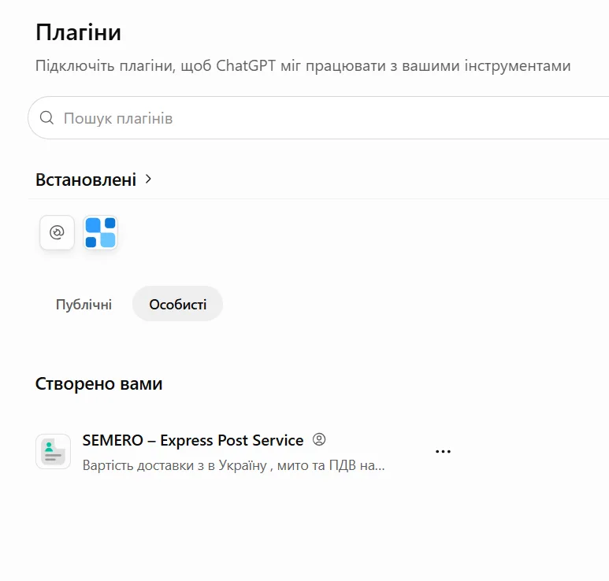The image size is (609, 581).
Task: Click the 'Створено вами' heading
Action: point(98,384)
